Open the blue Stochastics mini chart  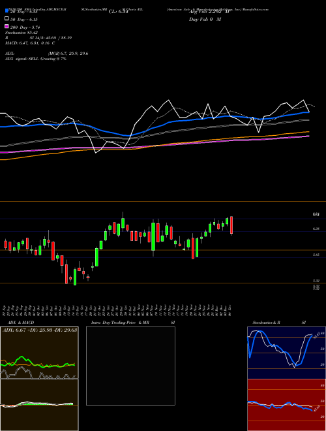286,353
